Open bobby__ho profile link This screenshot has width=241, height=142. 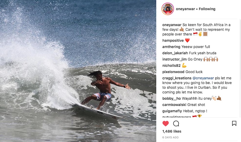172,98
